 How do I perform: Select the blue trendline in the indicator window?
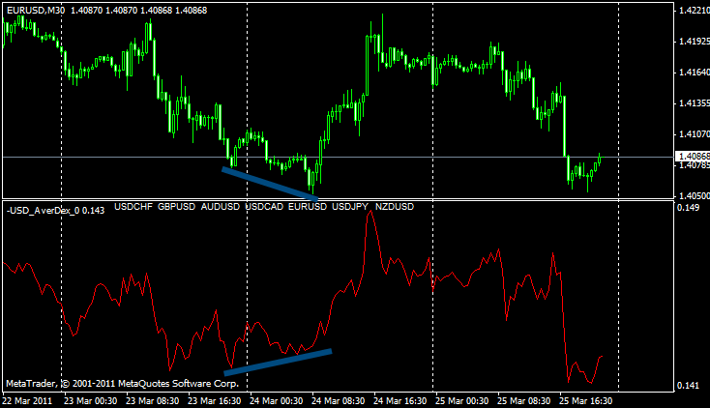coord(279,361)
